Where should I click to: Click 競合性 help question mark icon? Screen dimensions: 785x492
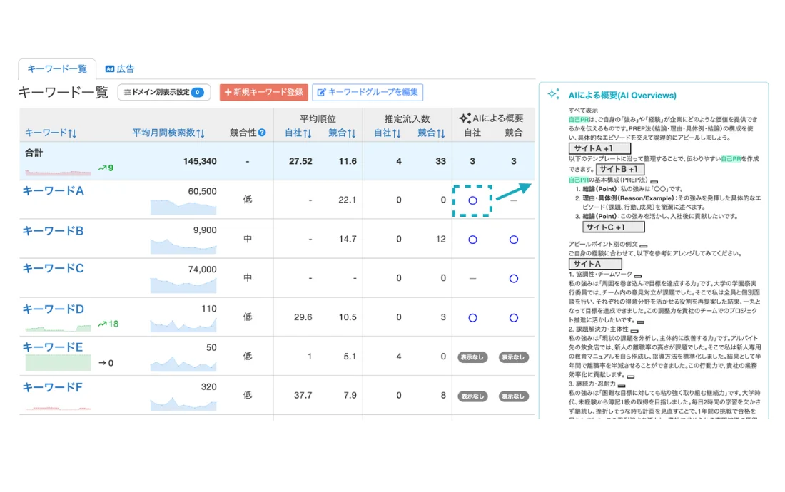(262, 133)
